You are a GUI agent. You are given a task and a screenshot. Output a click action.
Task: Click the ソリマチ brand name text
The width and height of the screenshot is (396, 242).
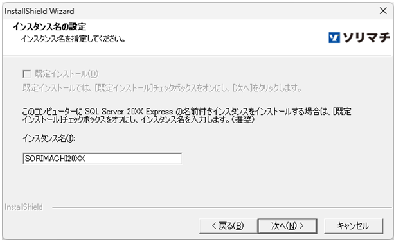(366, 38)
